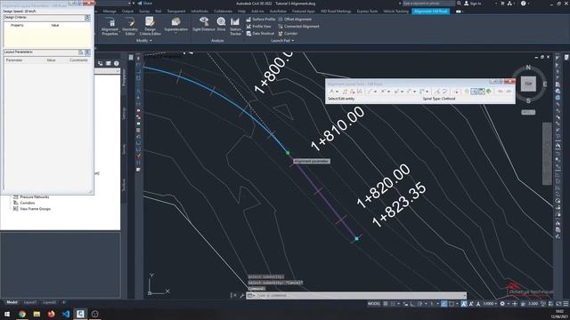Open the Help question mark icon
The image size is (570, 320).
[x=523, y=4]
